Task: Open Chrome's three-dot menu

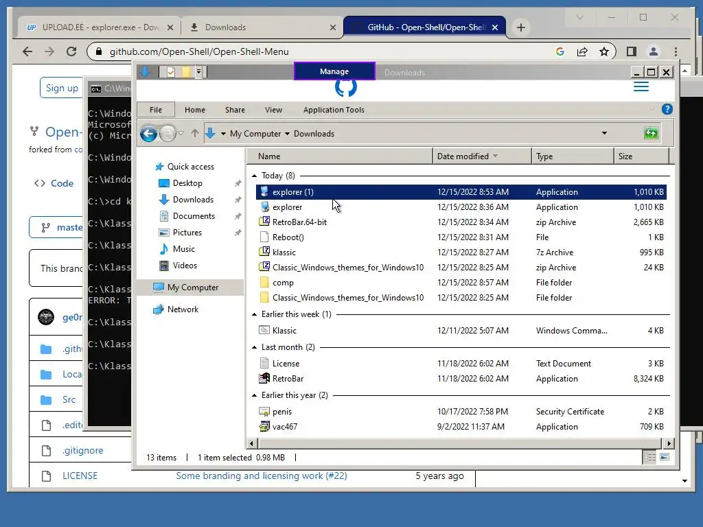Action: (676, 51)
